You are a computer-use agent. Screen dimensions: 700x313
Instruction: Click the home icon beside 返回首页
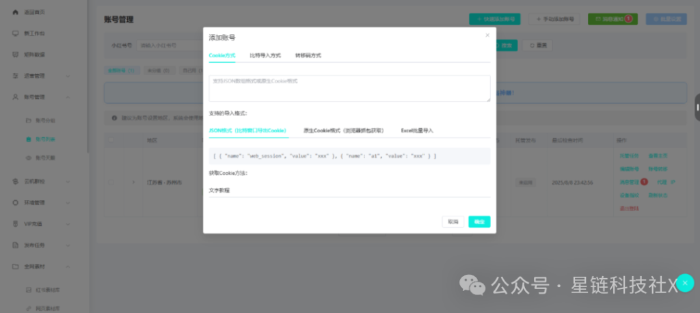tap(16, 12)
